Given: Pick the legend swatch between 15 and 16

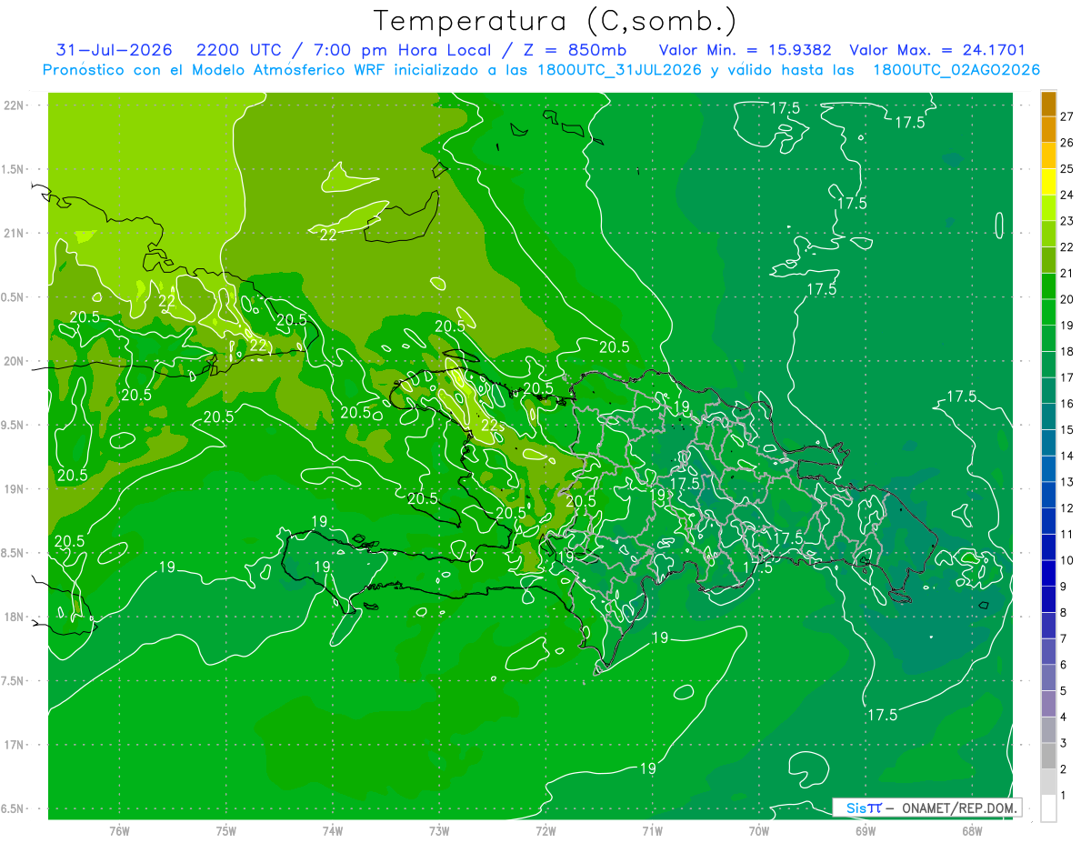Looking at the screenshot, I should [1048, 416].
